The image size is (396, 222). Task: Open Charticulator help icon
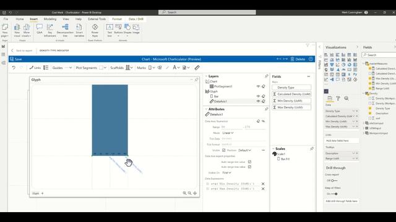tap(311, 59)
